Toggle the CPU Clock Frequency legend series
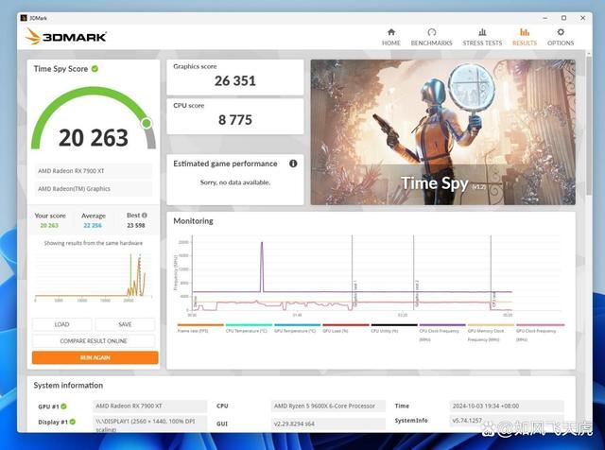Screen dimensions: 605x450 click(x=441, y=331)
